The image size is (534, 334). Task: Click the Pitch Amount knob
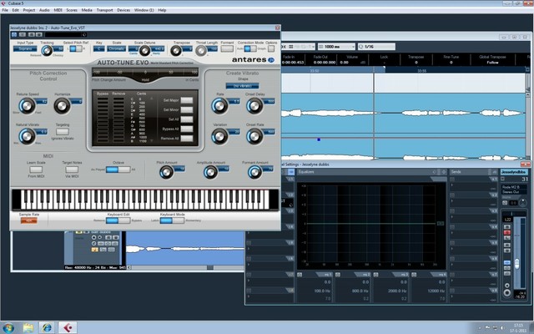[x=166, y=173]
